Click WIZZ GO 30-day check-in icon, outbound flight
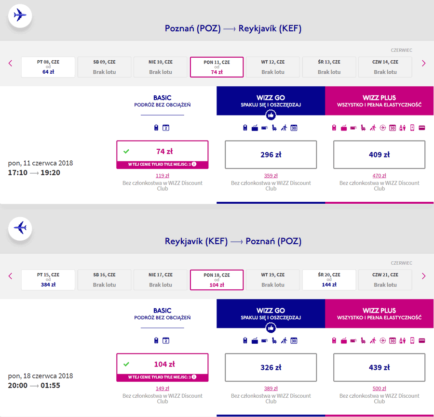The height and width of the screenshot is (417, 434). click(294, 128)
